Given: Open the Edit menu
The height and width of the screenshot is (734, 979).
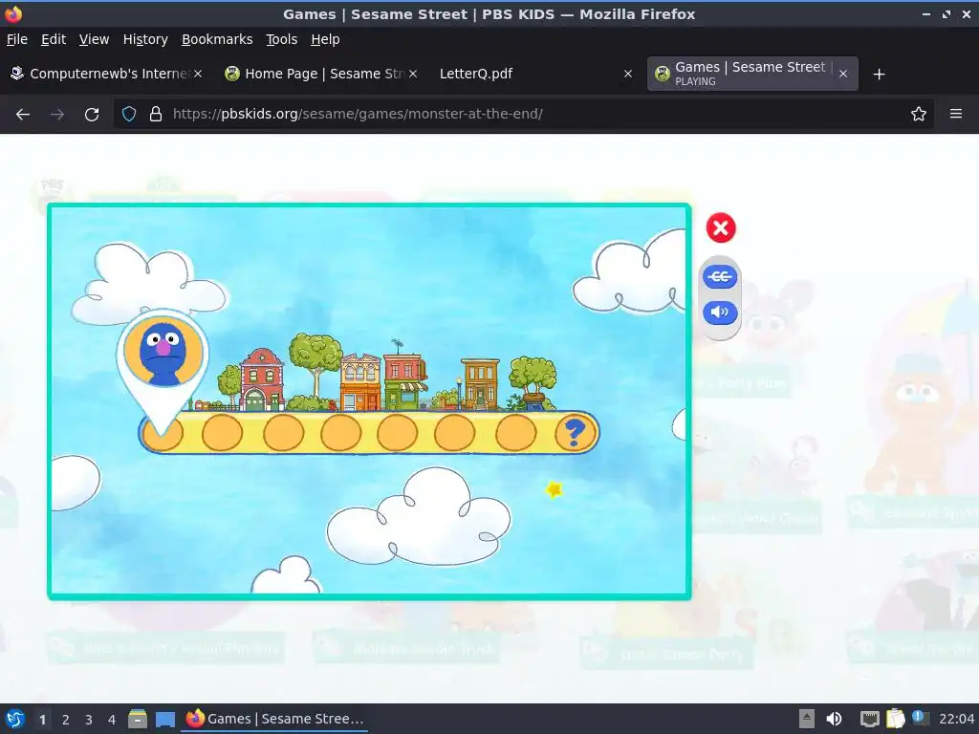Looking at the screenshot, I should 54,39.
